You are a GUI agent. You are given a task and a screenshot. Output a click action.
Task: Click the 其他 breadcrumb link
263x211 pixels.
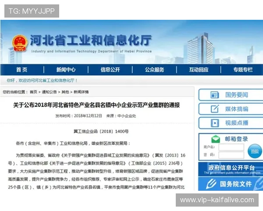[65, 92]
